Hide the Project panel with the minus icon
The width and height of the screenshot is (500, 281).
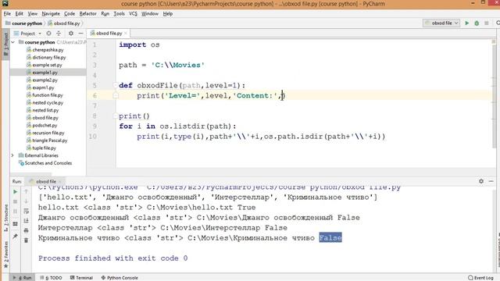click(x=80, y=33)
